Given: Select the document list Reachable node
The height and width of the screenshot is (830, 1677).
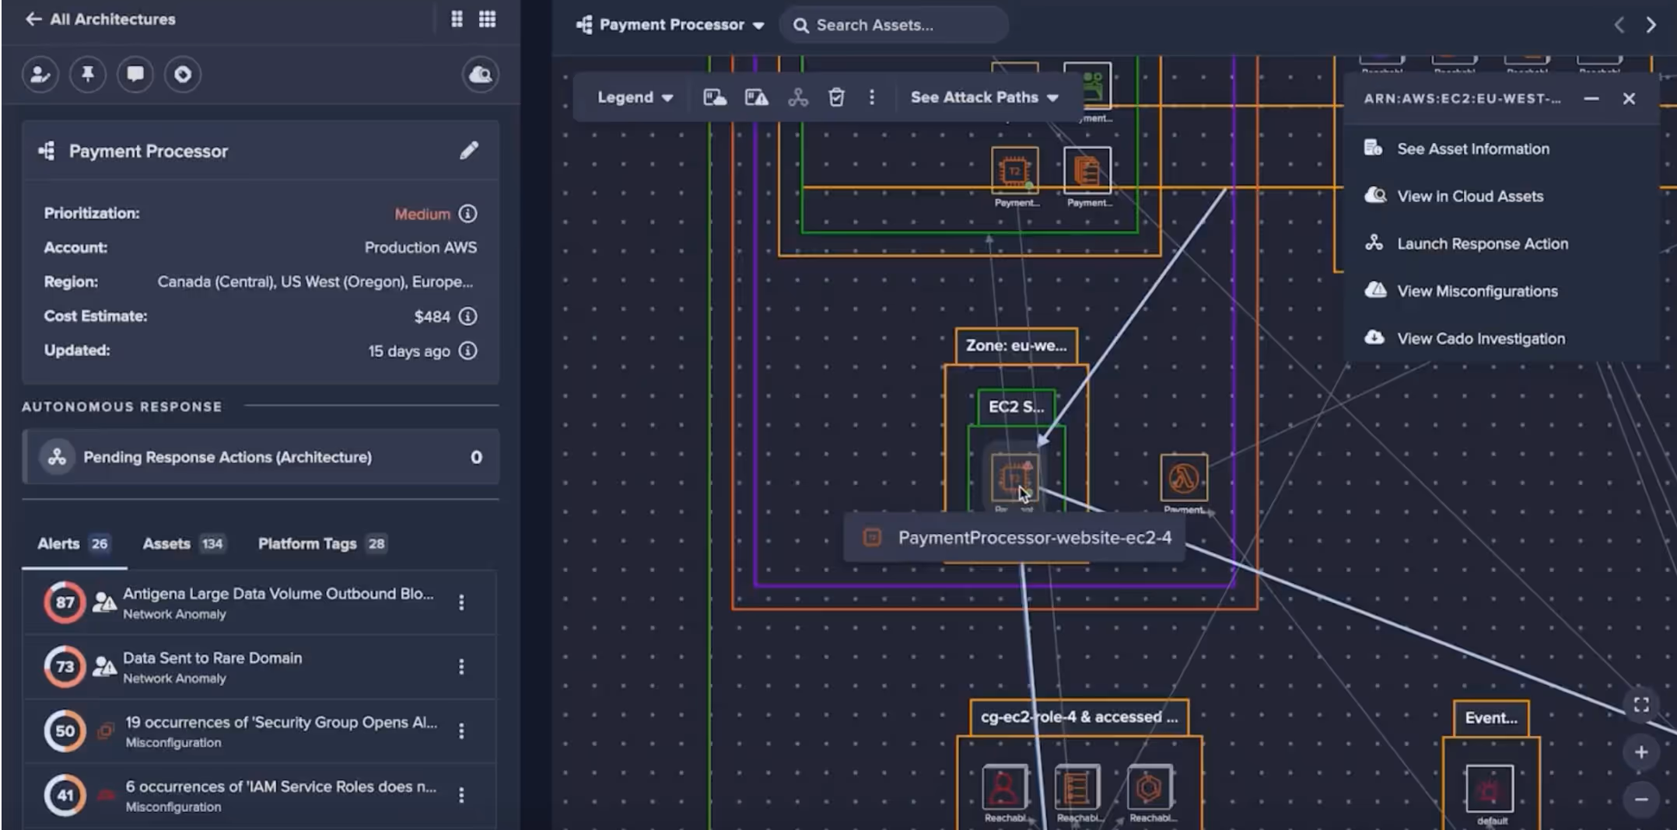Looking at the screenshot, I should 1077,787.
